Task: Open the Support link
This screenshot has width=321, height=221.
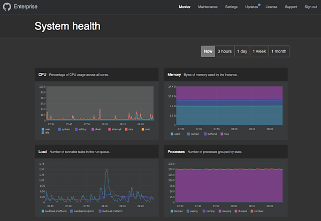Action: [291, 7]
